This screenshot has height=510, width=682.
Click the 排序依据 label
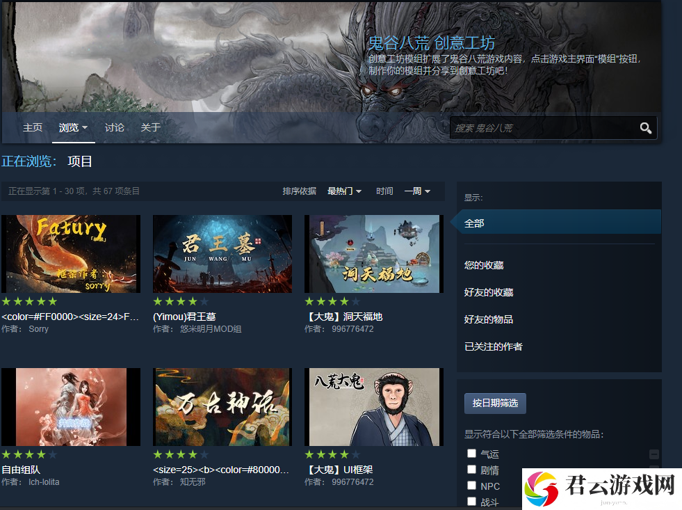click(x=299, y=191)
